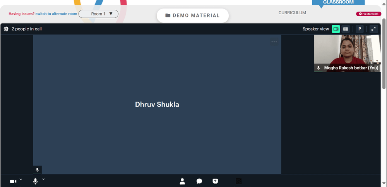Screen dimensions: 387x187
Task: Enter fullscreen via expand arrows icon
Action: 373,29
